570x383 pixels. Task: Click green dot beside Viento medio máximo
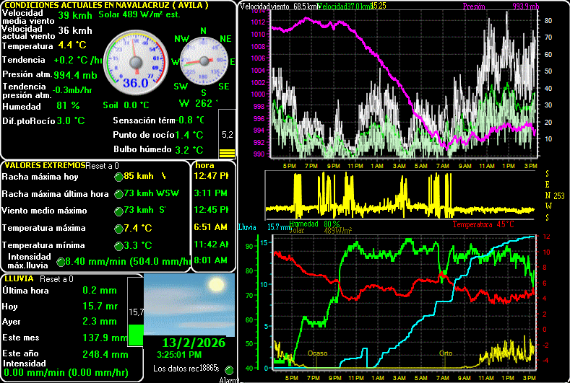click(119, 211)
